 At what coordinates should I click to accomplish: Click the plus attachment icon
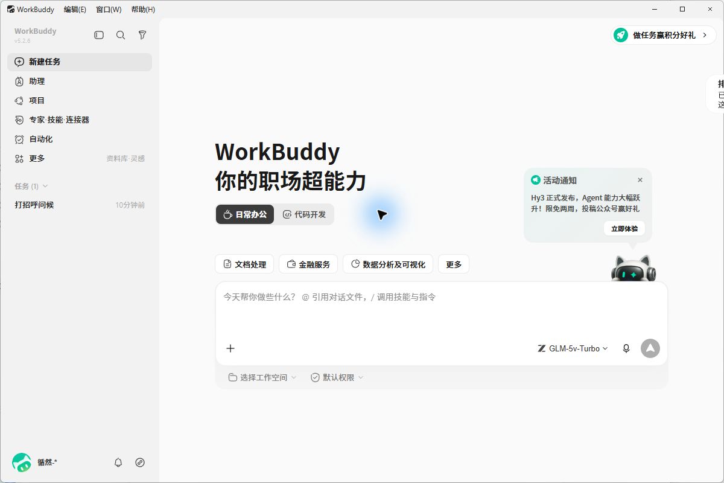point(230,348)
